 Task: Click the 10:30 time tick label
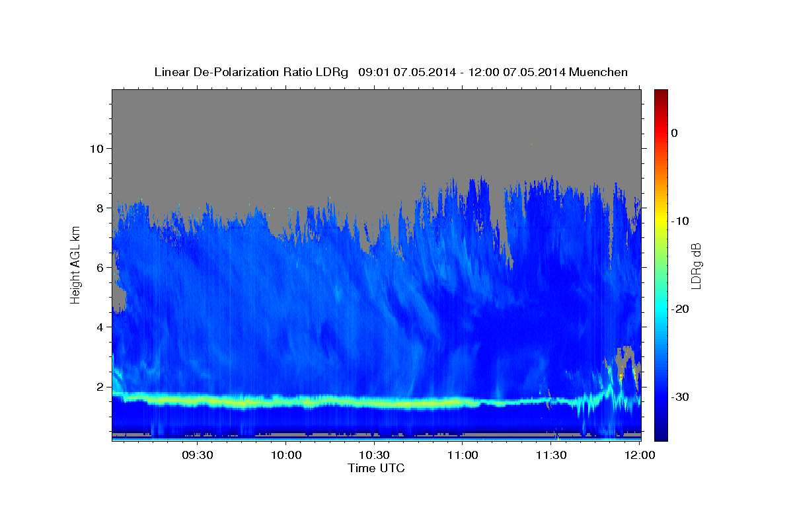tap(375, 456)
